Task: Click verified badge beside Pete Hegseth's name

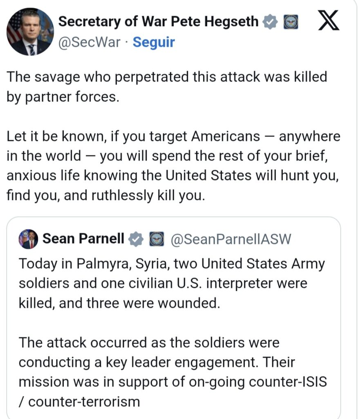Action: (x=270, y=22)
